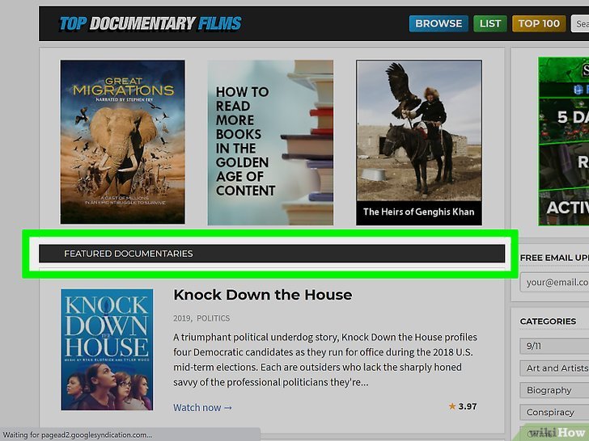The width and height of the screenshot is (589, 441).
Task: Select the Conspiracy category
Action: (x=554, y=412)
